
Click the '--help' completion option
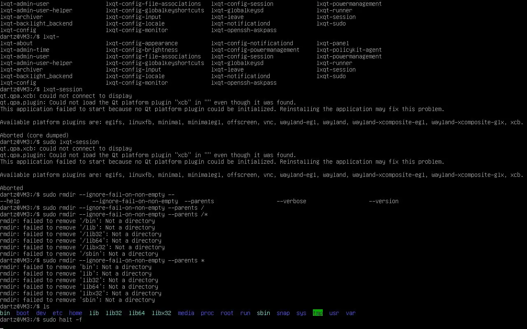pyautogui.click(x=10, y=201)
